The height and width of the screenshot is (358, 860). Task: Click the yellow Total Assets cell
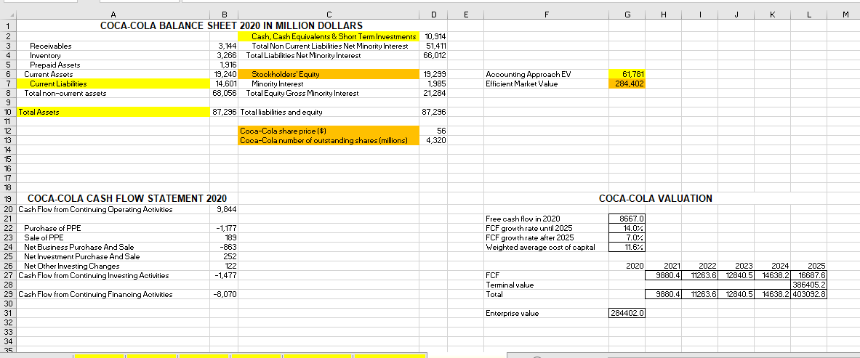113,112
